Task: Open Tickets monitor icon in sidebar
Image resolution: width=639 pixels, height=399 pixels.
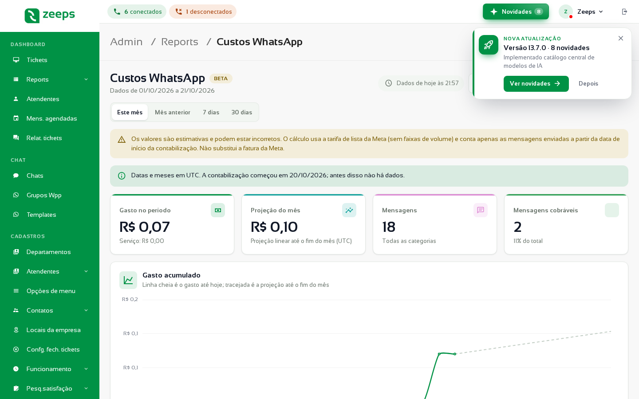Action: click(16, 60)
